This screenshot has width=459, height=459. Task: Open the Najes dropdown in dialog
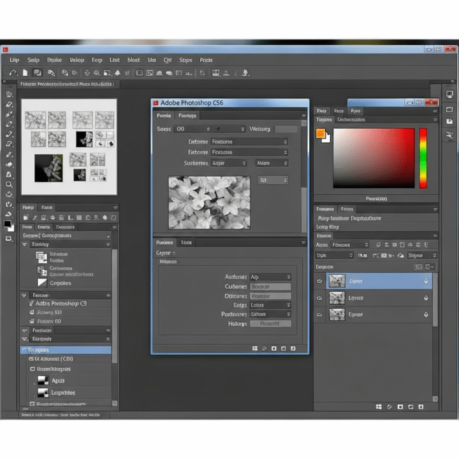pos(272,163)
